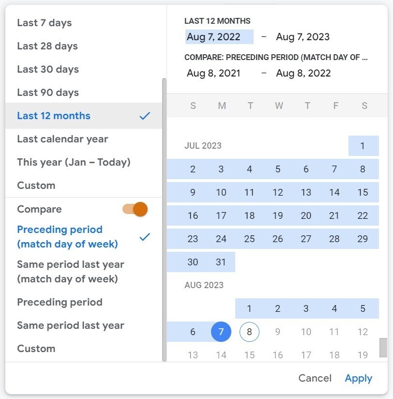Select Same period last year comparison

click(71, 325)
